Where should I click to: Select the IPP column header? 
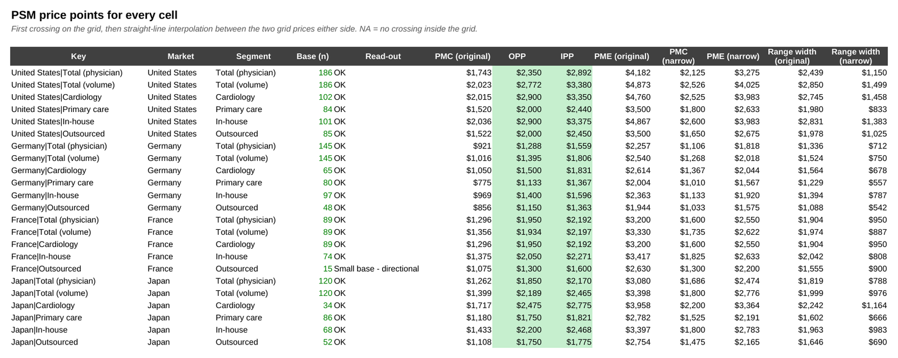[x=567, y=56]
